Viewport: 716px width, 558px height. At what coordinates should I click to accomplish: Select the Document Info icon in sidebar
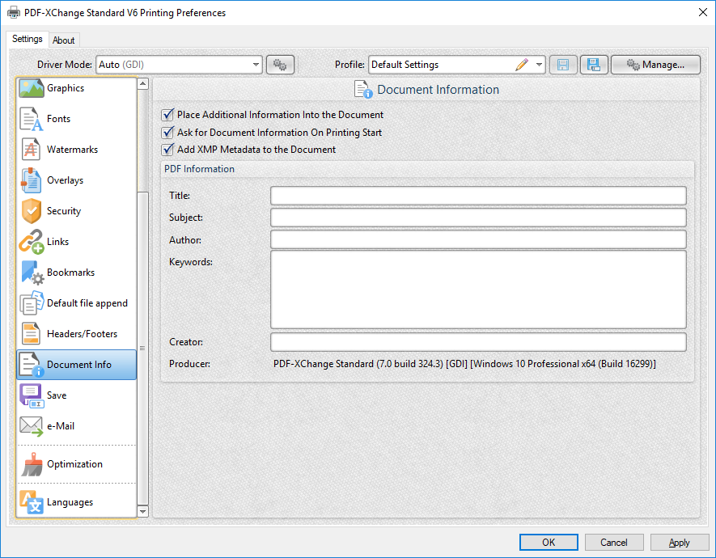[x=32, y=365]
